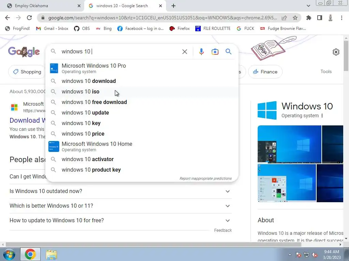Screen dimensions: 349x261
Task: Choose suggestion 'windows 10 free download'
Action: tap(142, 102)
